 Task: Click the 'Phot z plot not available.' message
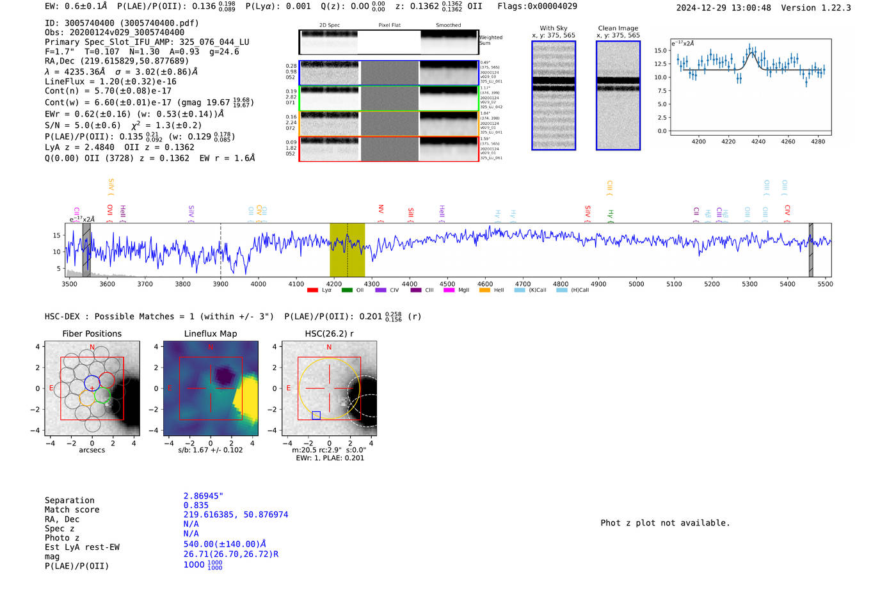tap(665, 523)
